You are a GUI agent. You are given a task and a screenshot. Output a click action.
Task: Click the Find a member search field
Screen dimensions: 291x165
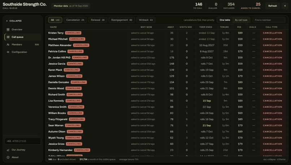[269, 20]
